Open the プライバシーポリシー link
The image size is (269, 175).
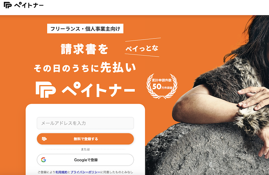click(x=85, y=172)
